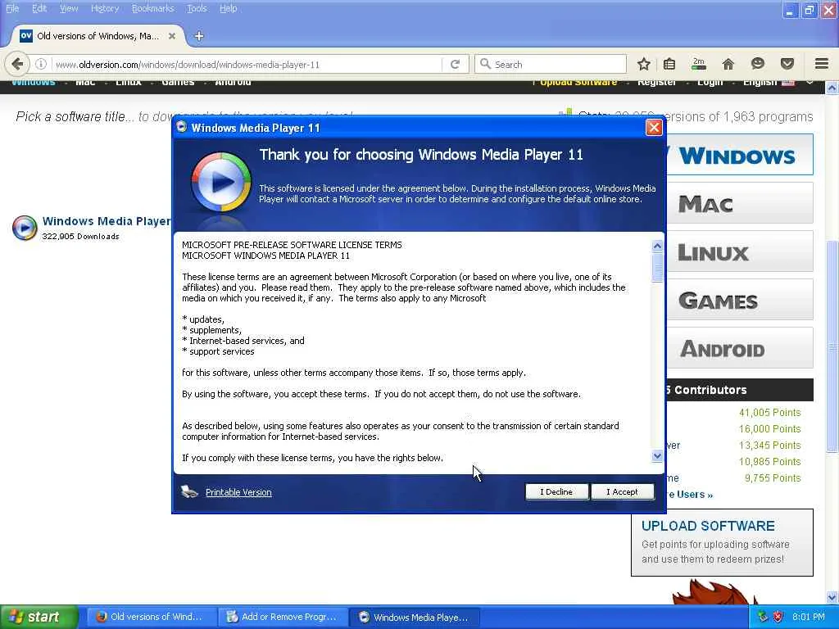Click the Firefox Search box
Viewport: 839px width, 629px height.
pyautogui.click(x=551, y=64)
